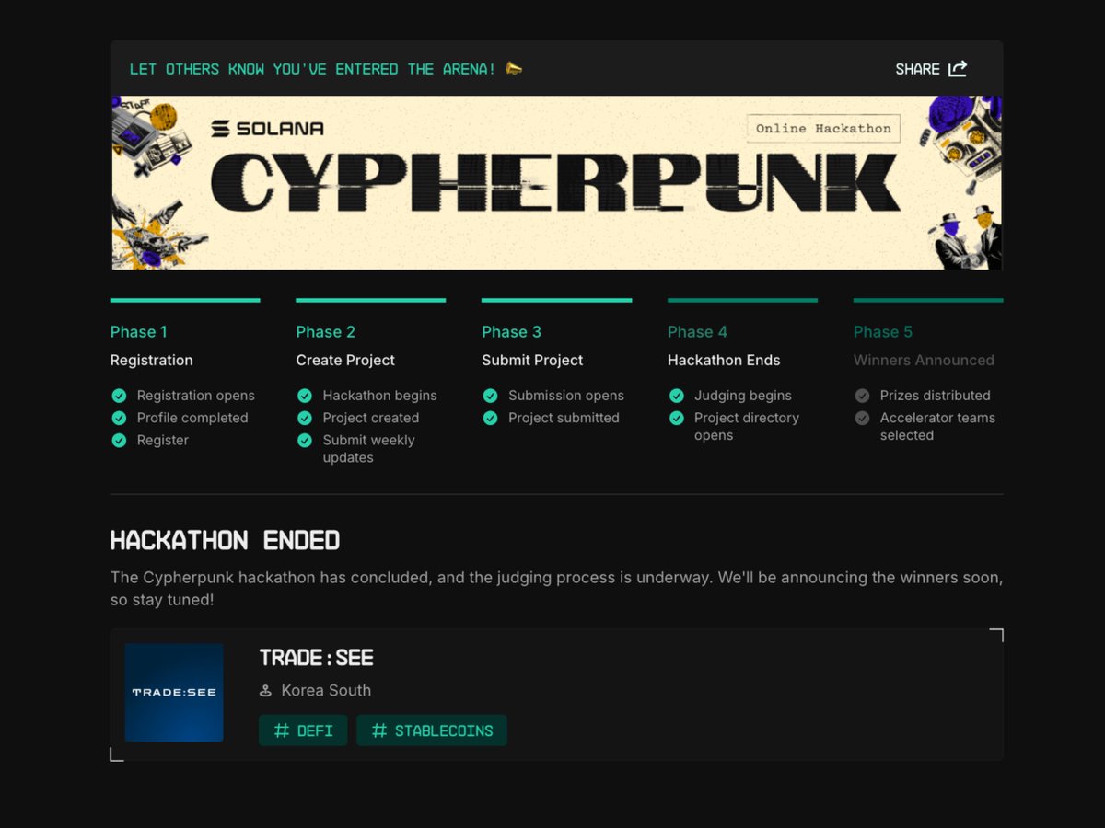Click the Accelerator teams selected check icon
This screenshot has height=828, width=1105.
[x=863, y=418]
